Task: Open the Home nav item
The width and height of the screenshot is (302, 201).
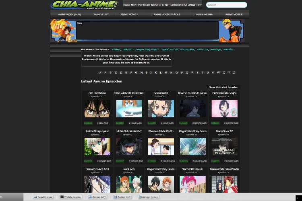Action: (126, 5)
